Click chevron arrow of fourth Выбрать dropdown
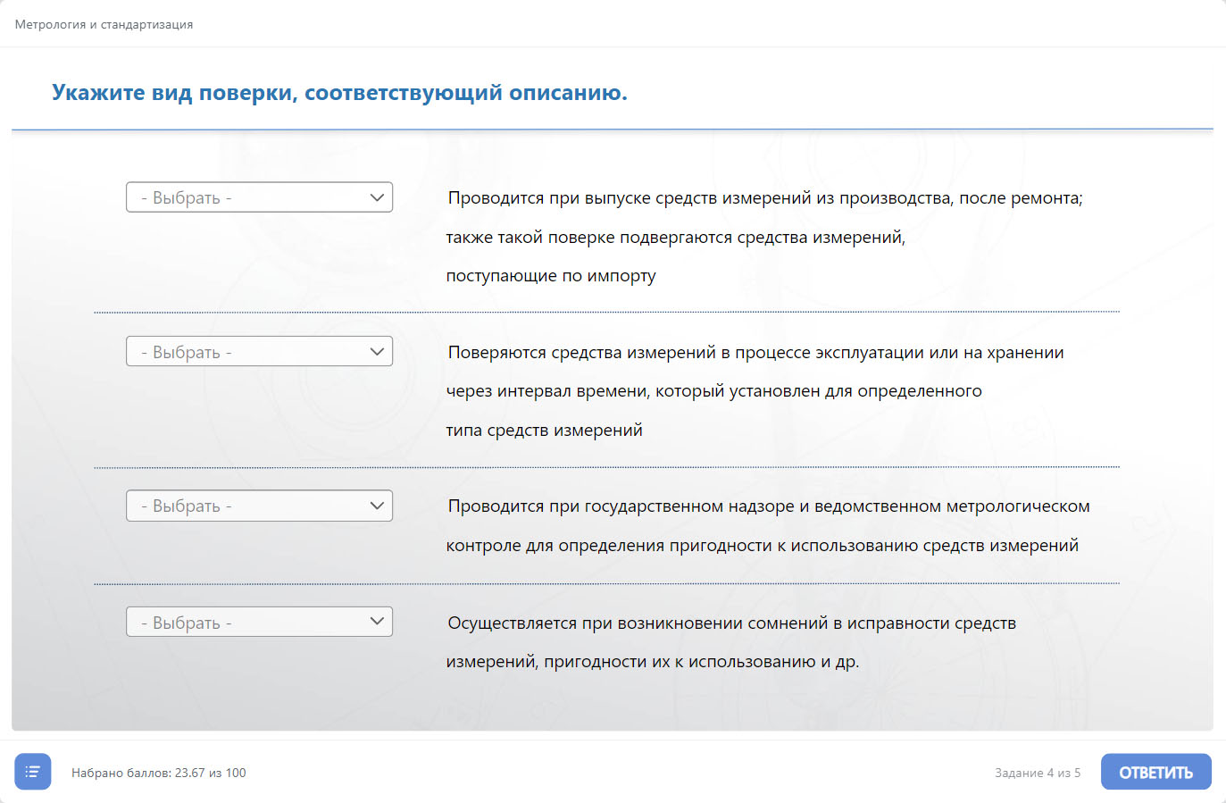The width and height of the screenshot is (1226, 803). point(377,622)
